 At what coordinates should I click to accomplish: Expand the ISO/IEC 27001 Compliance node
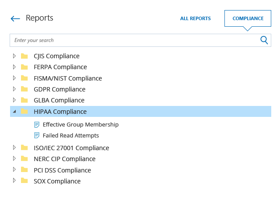pyautogui.click(x=14, y=148)
